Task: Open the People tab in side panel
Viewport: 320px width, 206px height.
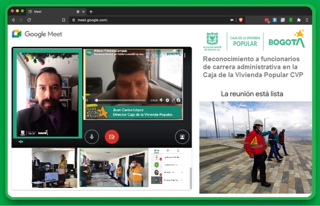Action: pos(156,151)
